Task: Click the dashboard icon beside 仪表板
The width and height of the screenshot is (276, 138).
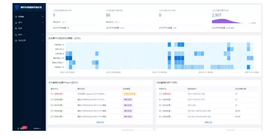Action: pos(16,17)
